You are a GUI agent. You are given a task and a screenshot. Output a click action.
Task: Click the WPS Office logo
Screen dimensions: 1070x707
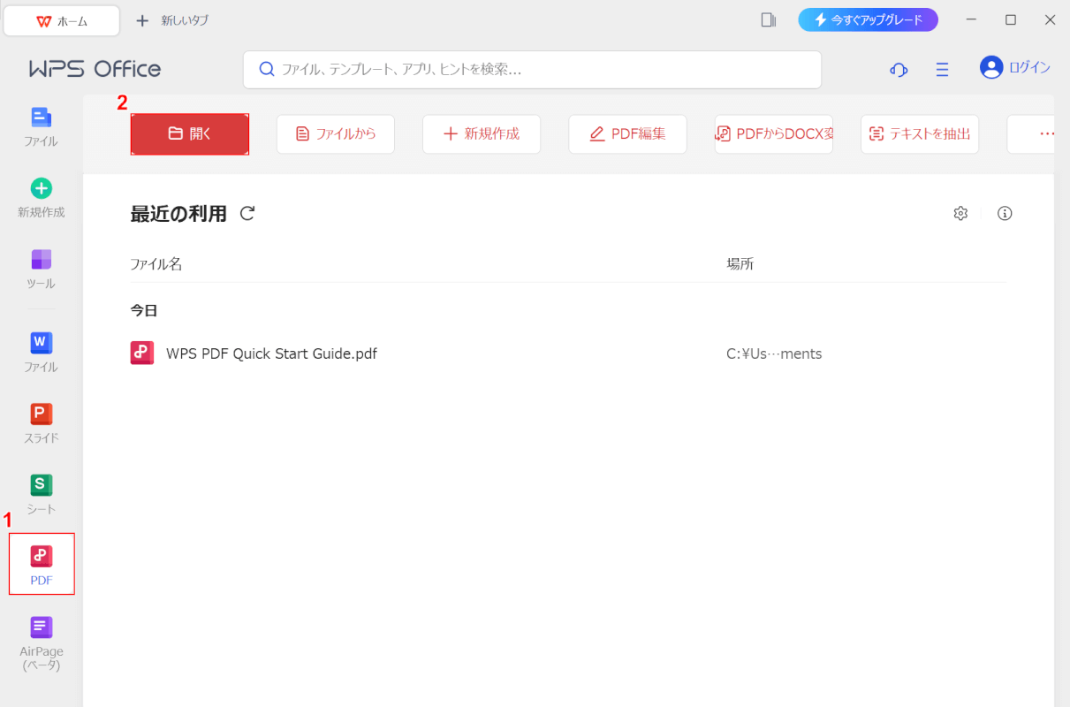coord(95,69)
